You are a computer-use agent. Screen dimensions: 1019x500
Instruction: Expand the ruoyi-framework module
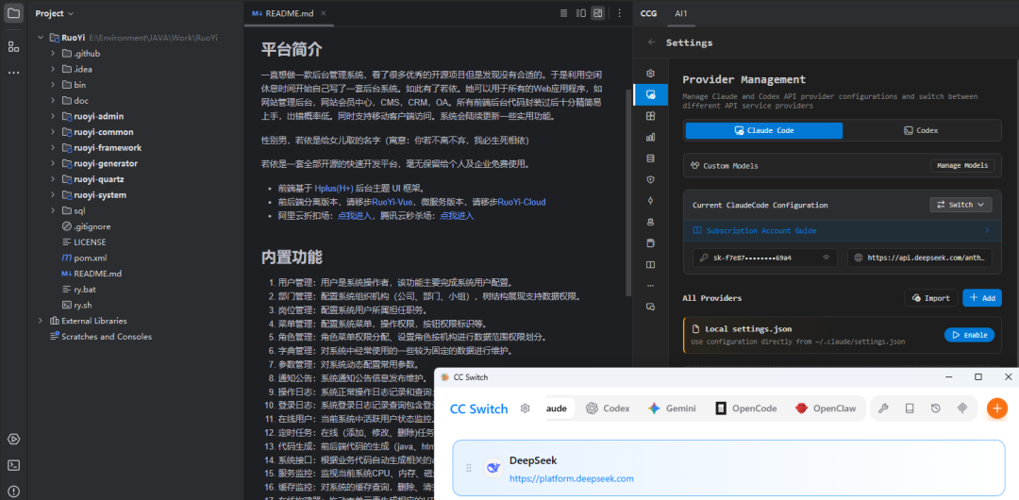[53, 147]
